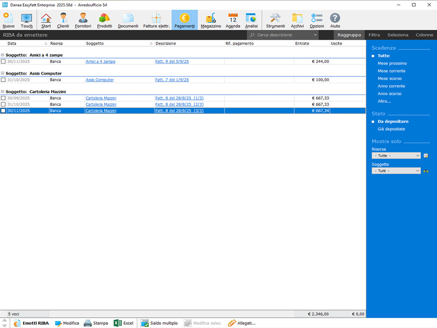Screen dimensions: 437x328
Task: Collapse the Soggetto: Cartoleria Mazzini group
Action: (x=3, y=91)
